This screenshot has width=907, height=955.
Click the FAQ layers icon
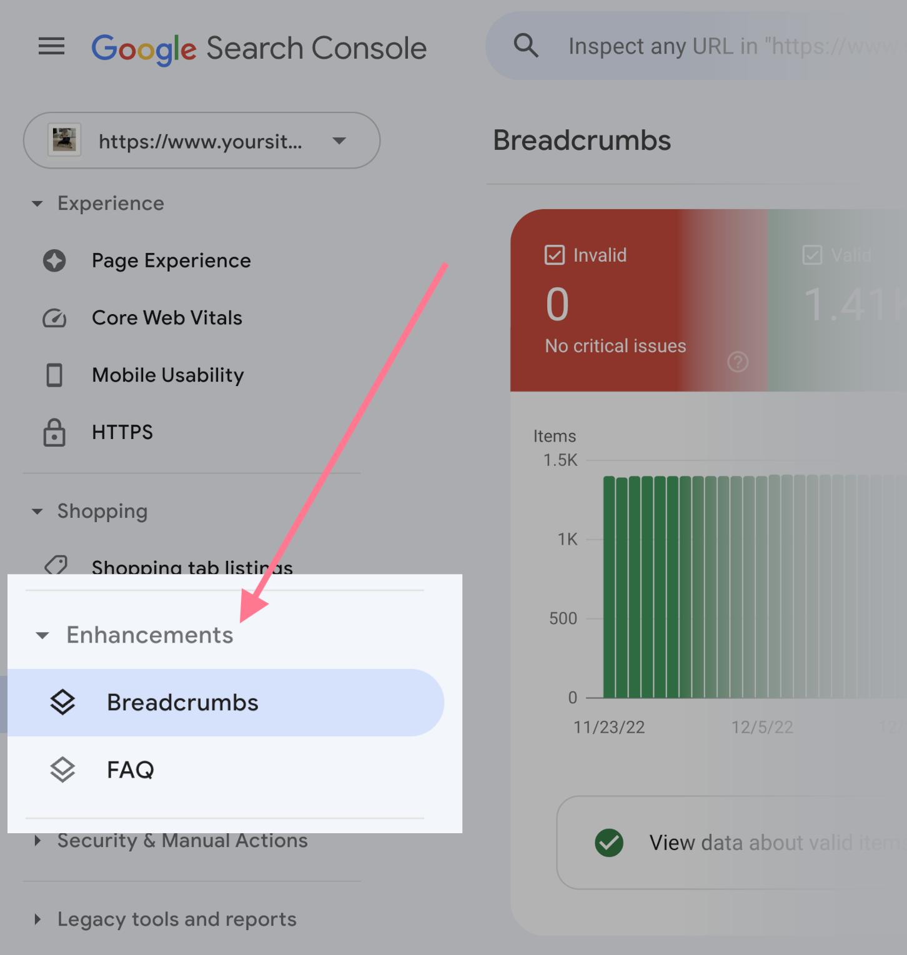[62, 769]
